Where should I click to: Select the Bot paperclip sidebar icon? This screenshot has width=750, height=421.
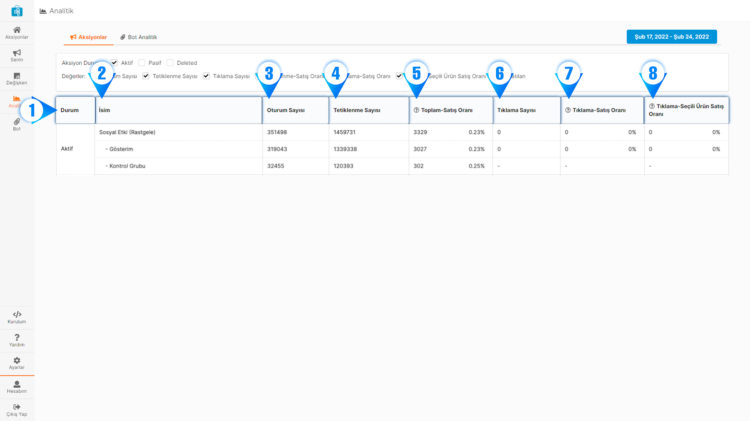17,122
